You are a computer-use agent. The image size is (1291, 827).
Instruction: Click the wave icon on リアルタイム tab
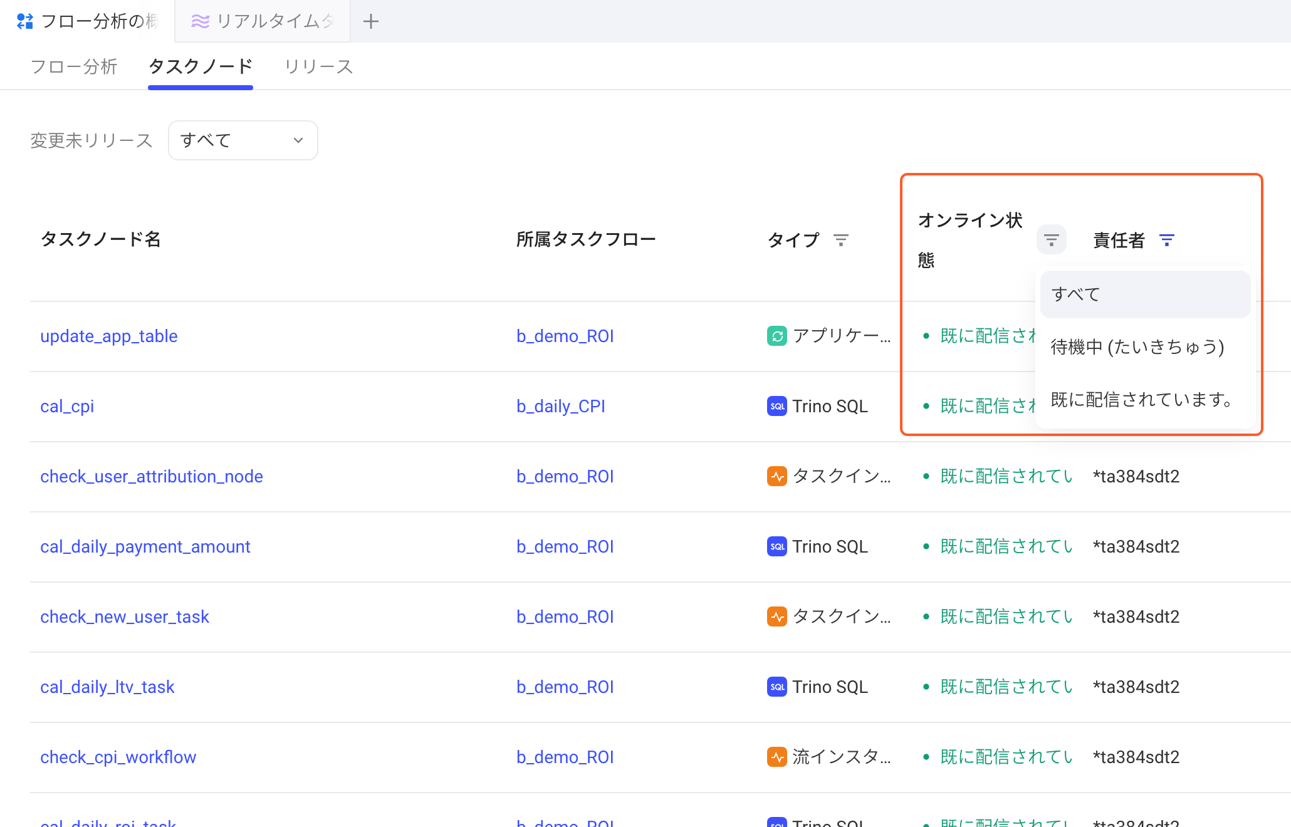tap(200, 21)
